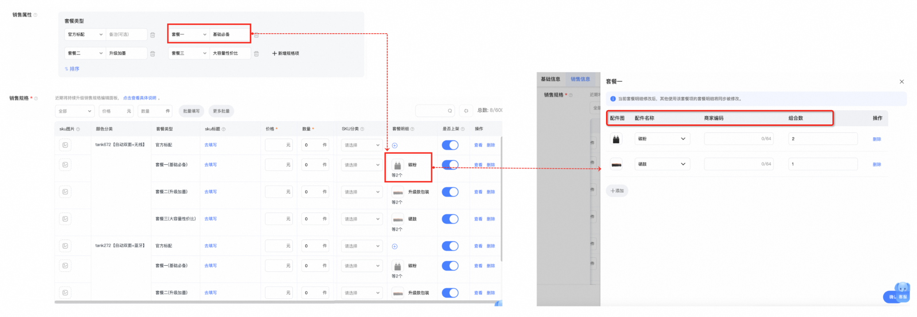Switch to the 基础信息 tab

550,79
